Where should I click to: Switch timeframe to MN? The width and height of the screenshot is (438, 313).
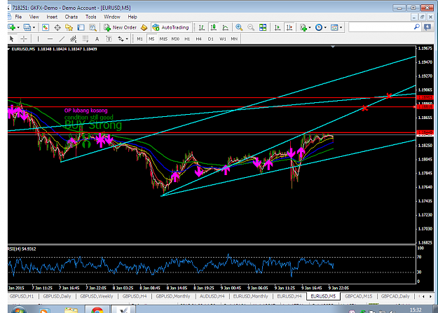(x=234, y=39)
